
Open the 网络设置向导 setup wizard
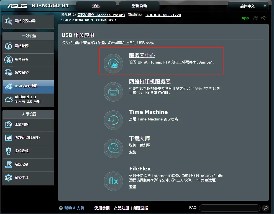coord(28,22)
